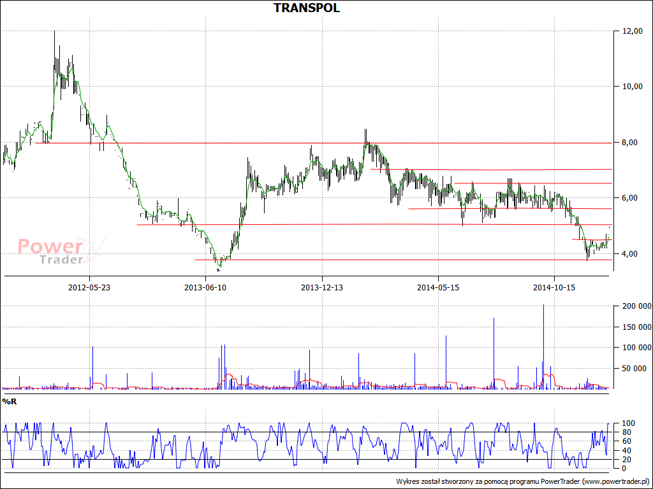The image size is (653, 489).
Task: Click the 2013-12-13 date label
Action: click(322, 287)
